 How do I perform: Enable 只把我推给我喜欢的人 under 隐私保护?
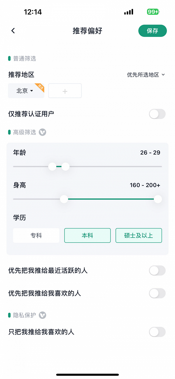pos(157,332)
